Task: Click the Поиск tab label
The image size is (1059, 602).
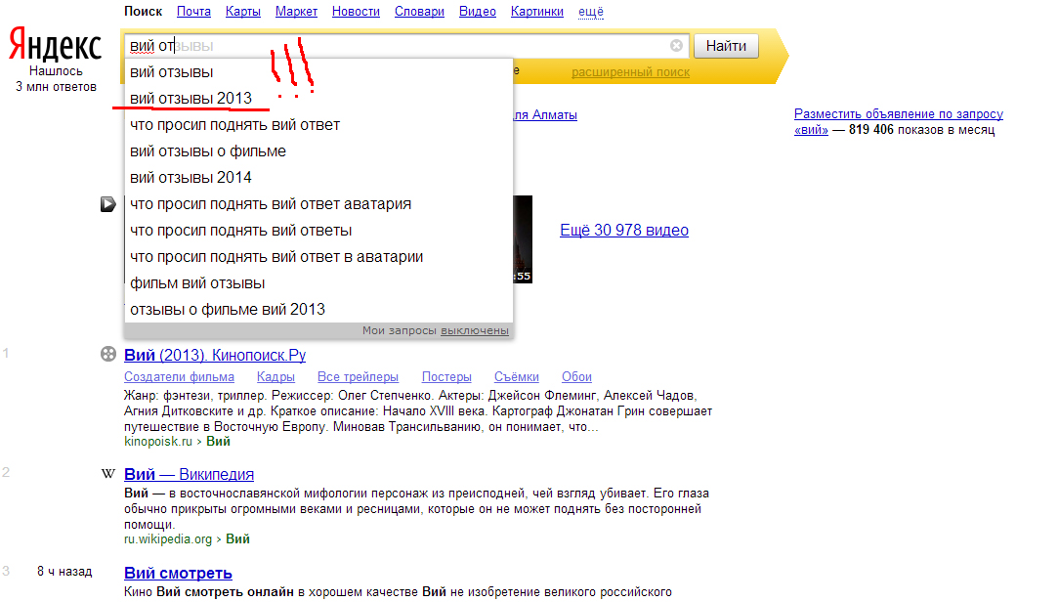Action: [x=144, y=12]
